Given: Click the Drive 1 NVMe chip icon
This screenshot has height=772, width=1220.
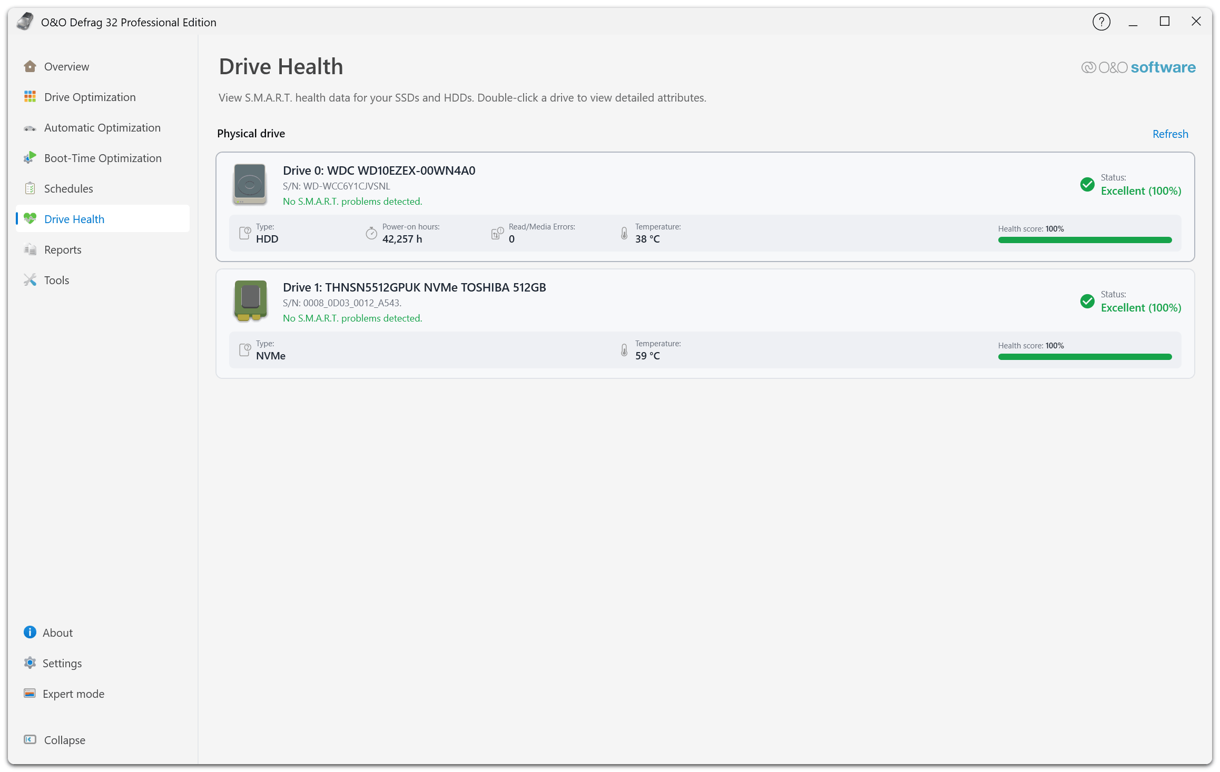Looking at the screenshot, I should (x=250, y=300).
